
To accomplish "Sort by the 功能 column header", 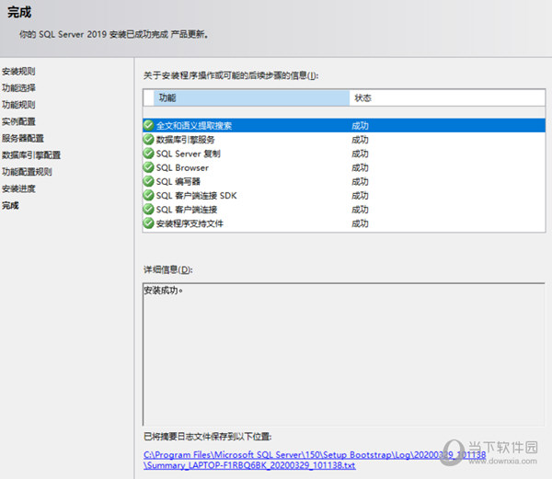I will [x=251, y=97].
